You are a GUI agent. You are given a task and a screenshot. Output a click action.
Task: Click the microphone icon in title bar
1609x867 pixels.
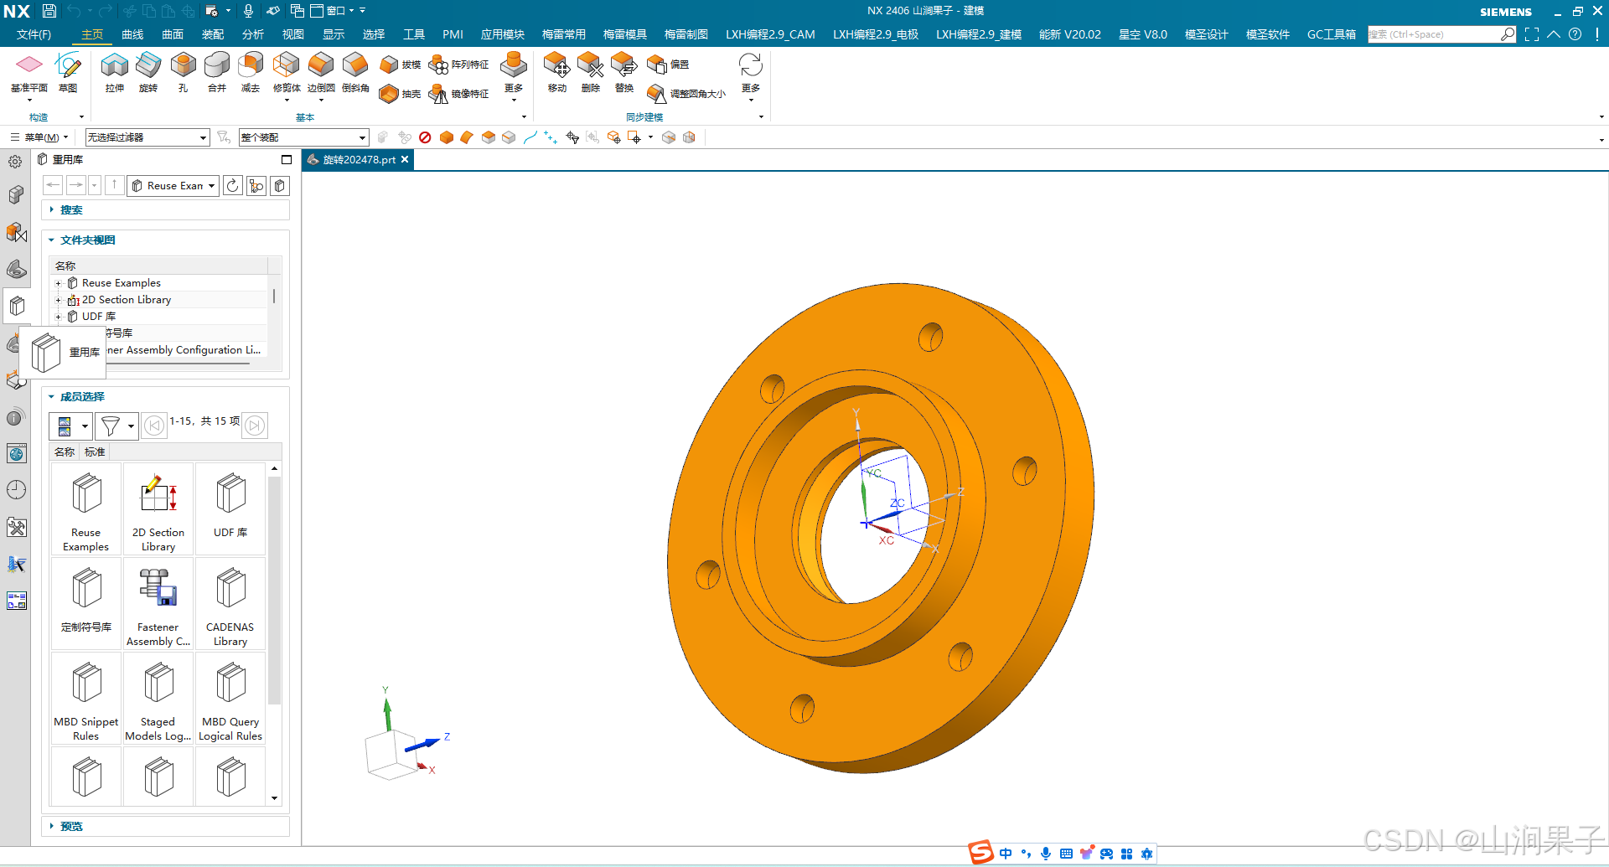248,11
